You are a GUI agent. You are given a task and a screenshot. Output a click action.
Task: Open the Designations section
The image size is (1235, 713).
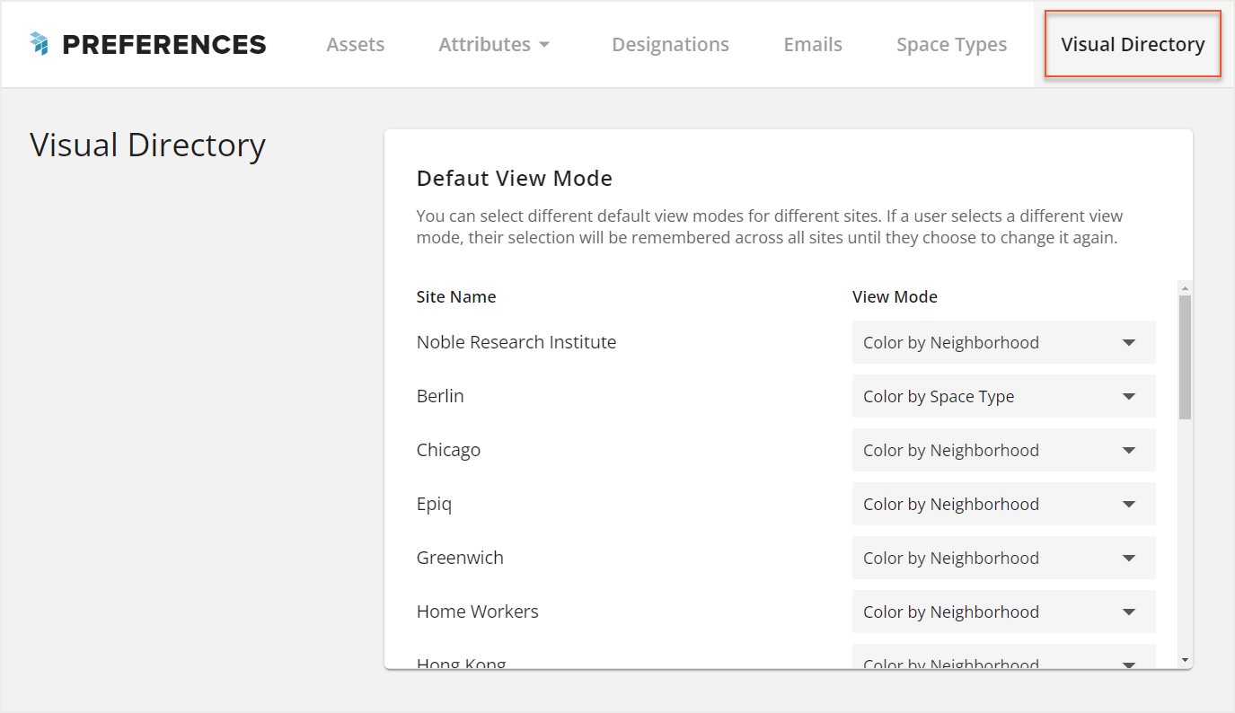pyautogui.click(x=670, y=43)
